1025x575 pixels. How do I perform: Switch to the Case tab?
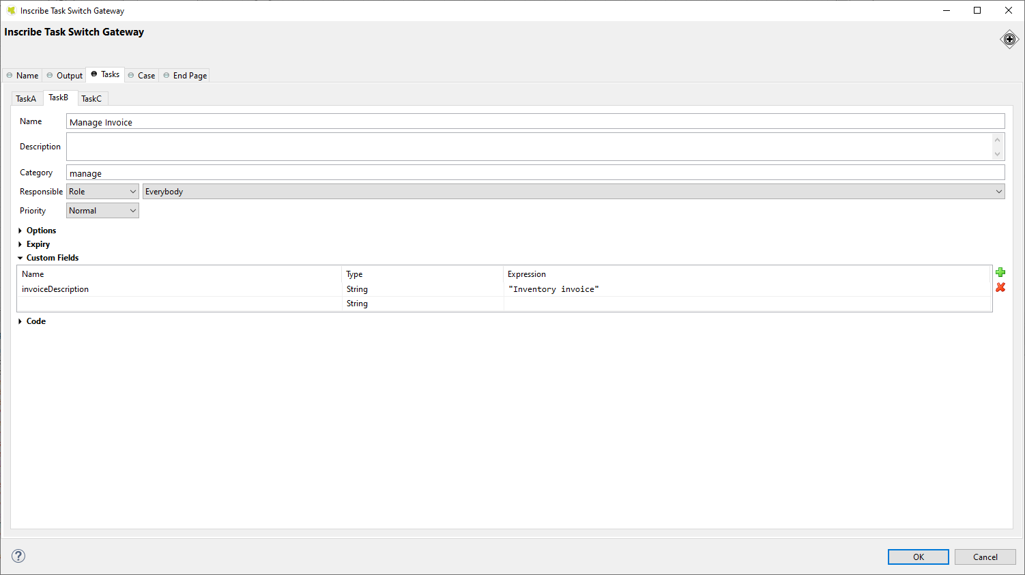(145, 75)
